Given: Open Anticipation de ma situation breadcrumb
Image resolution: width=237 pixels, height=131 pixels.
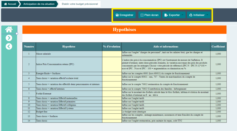Looking at the screenshot, I should pos(39,4).
